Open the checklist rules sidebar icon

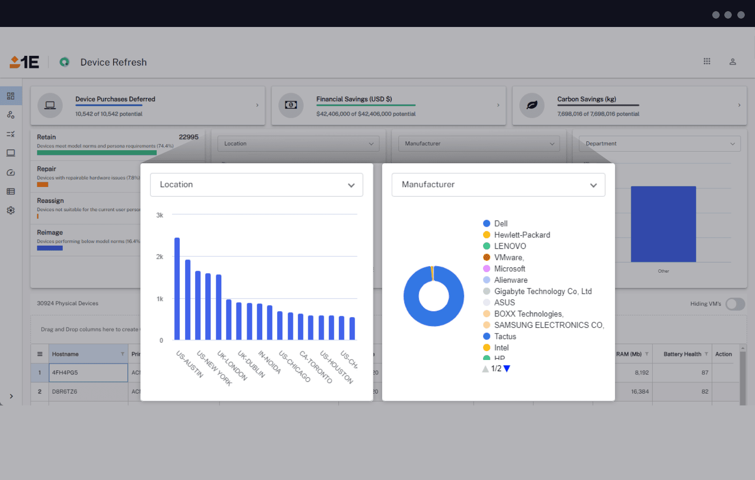point(11,134)
